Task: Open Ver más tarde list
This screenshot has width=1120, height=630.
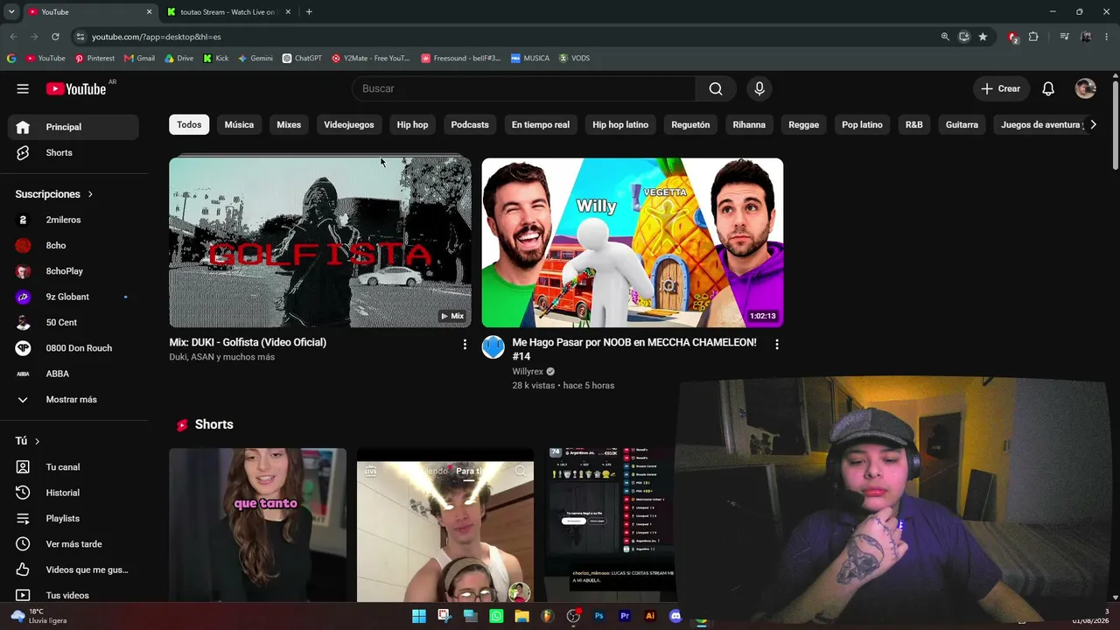Action: pyautogui.click(x=73, y=544)
